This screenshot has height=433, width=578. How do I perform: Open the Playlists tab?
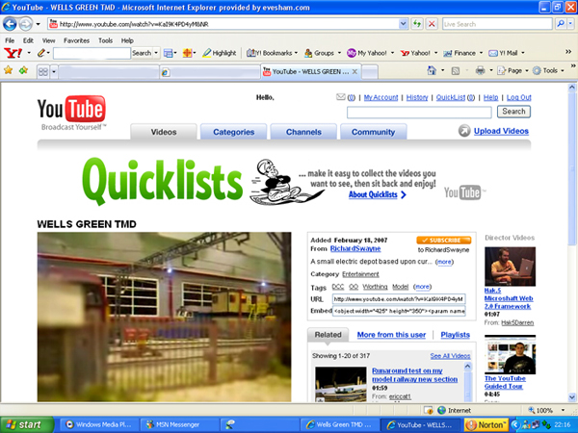(x=456, y=335)
